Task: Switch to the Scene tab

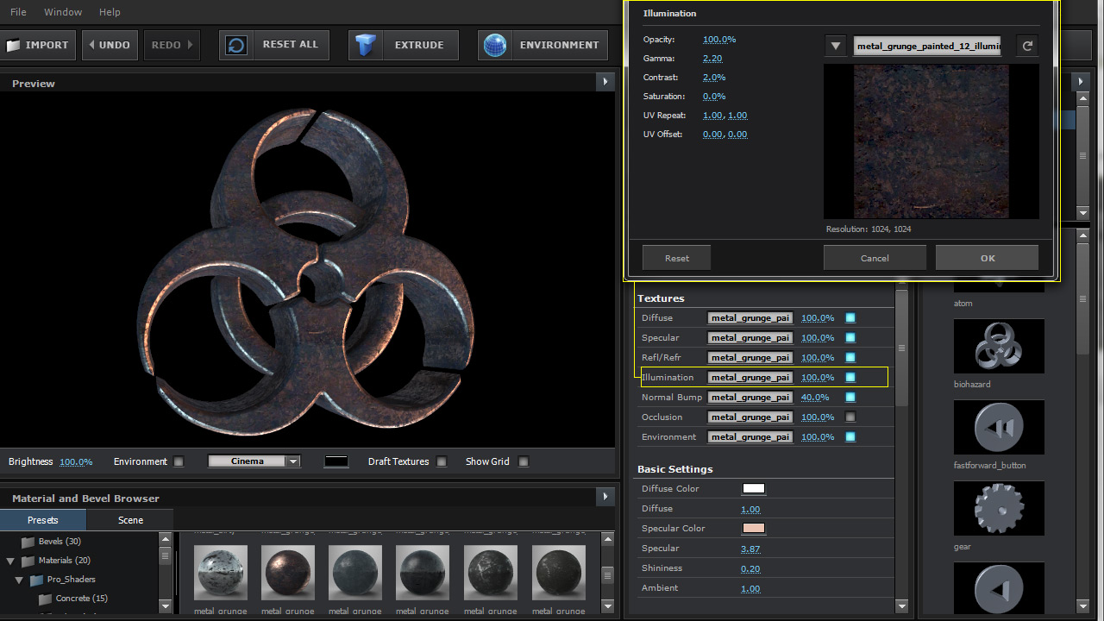Action: pyautogui.click(x=130, y=520)
